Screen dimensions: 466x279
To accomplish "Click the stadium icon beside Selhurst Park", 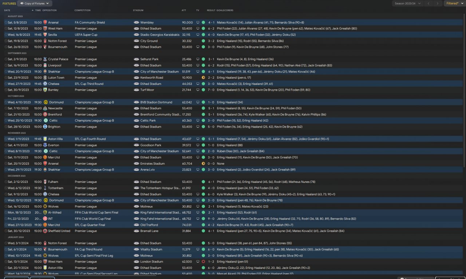I will point(137,59).
